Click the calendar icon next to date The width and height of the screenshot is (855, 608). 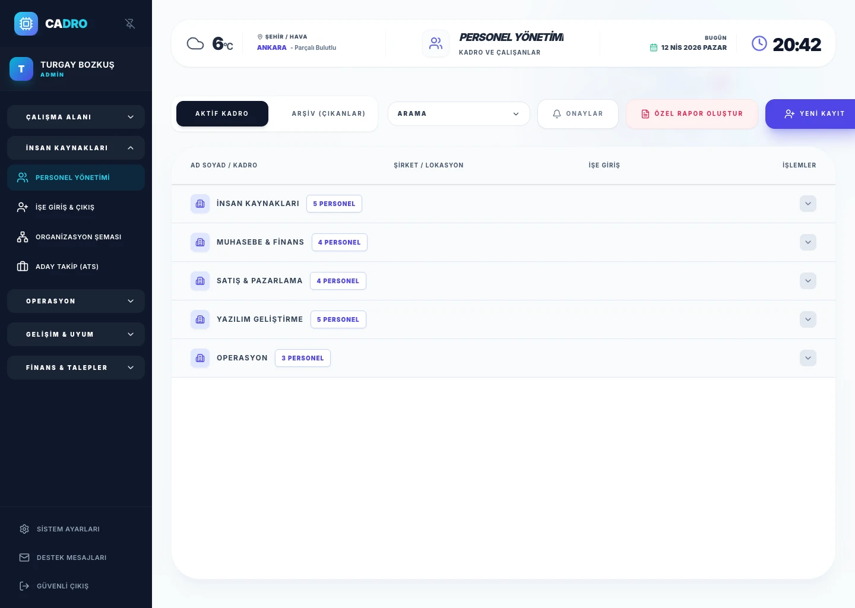pos(654,47)
